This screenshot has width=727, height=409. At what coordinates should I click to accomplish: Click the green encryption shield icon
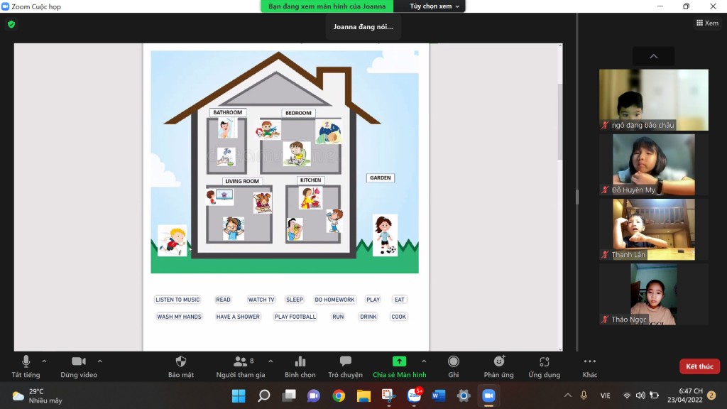coord(11,24)
